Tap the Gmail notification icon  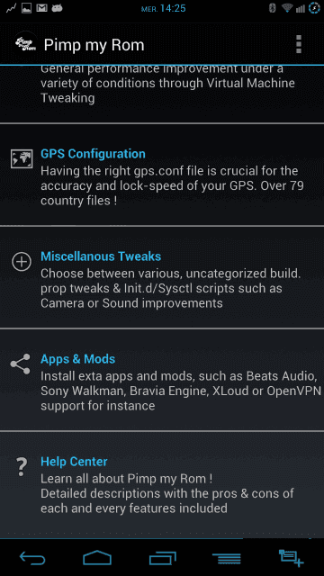41,8
